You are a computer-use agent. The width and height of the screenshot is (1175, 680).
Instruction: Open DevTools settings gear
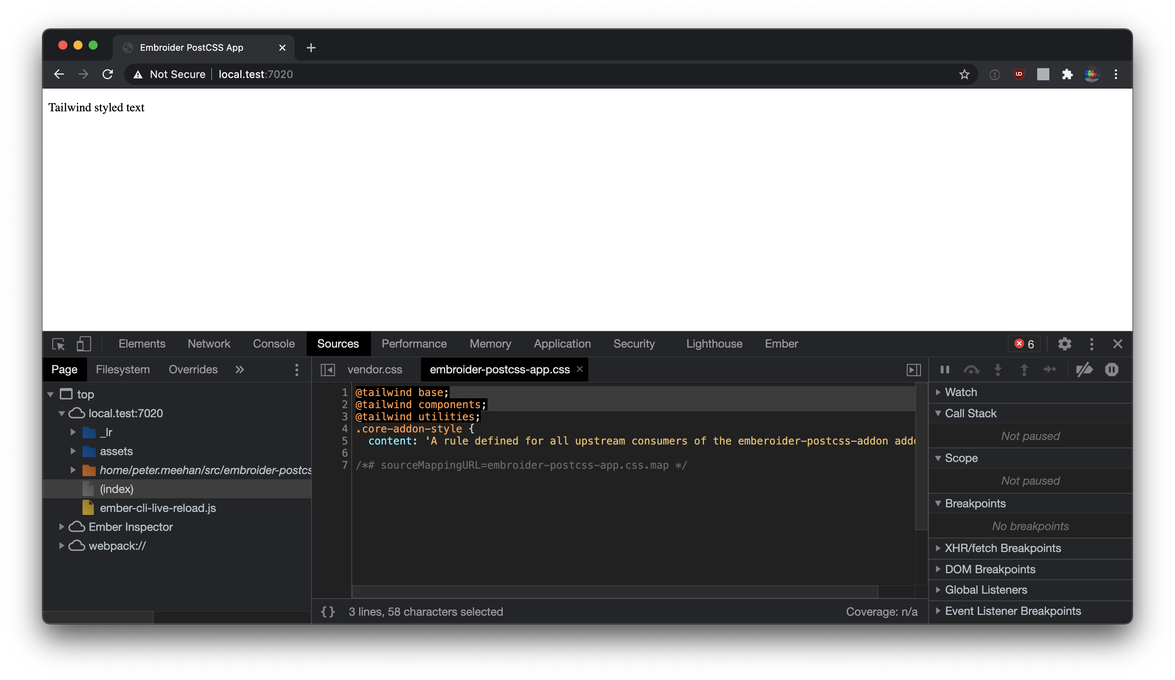pos(1064,344)
